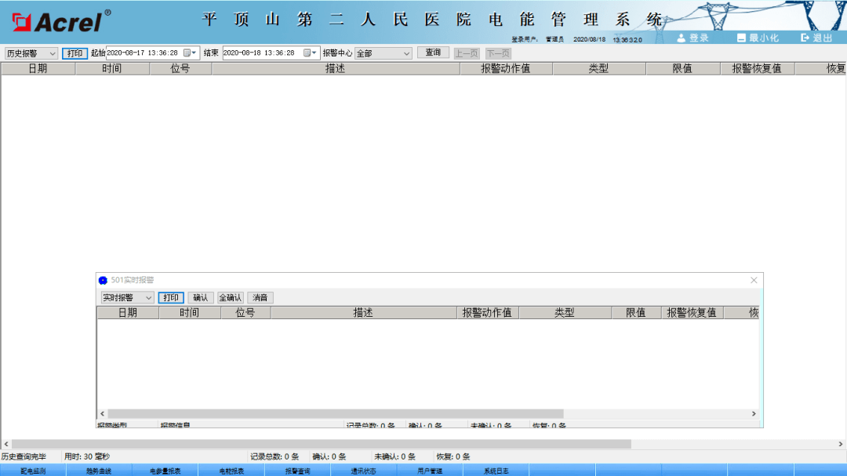Viewport: 847px width, 476px height.
Task: Expand the 实时报警 dropdown in popup
Action: coord(148,298)
